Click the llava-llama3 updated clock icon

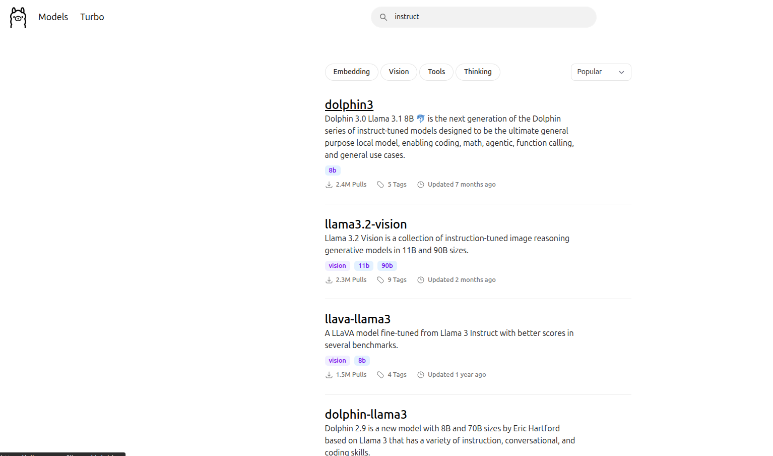coord(421,375)
